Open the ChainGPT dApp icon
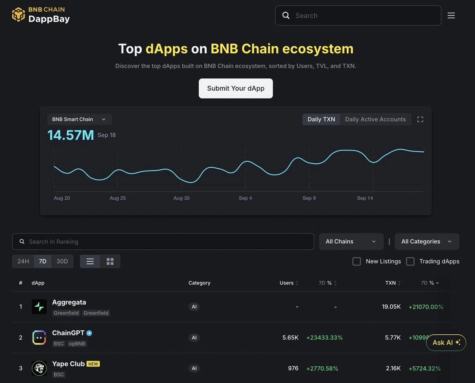This screenshot has width=475, height=383. (x=39, y=337)
